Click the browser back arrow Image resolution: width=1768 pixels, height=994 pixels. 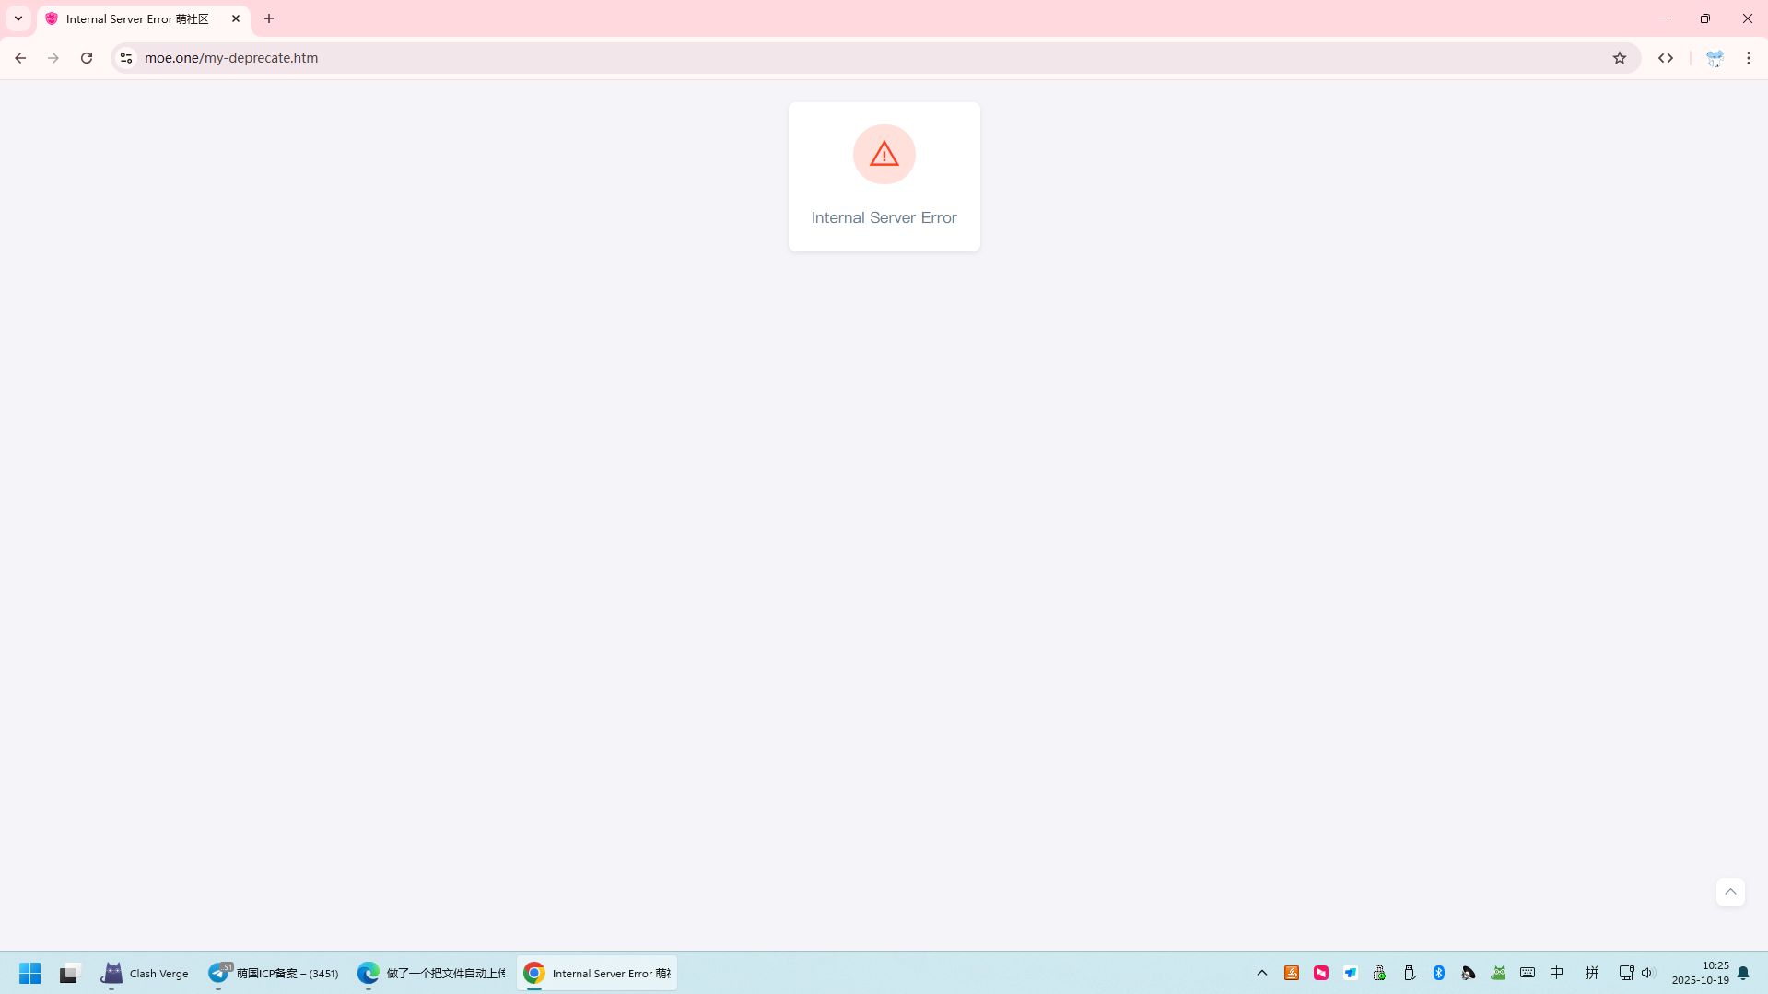(20, 58)
